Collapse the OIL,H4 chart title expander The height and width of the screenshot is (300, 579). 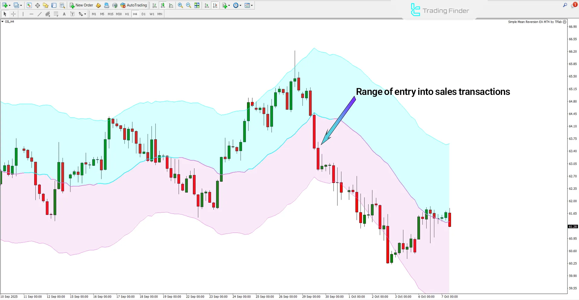[2, 21]
